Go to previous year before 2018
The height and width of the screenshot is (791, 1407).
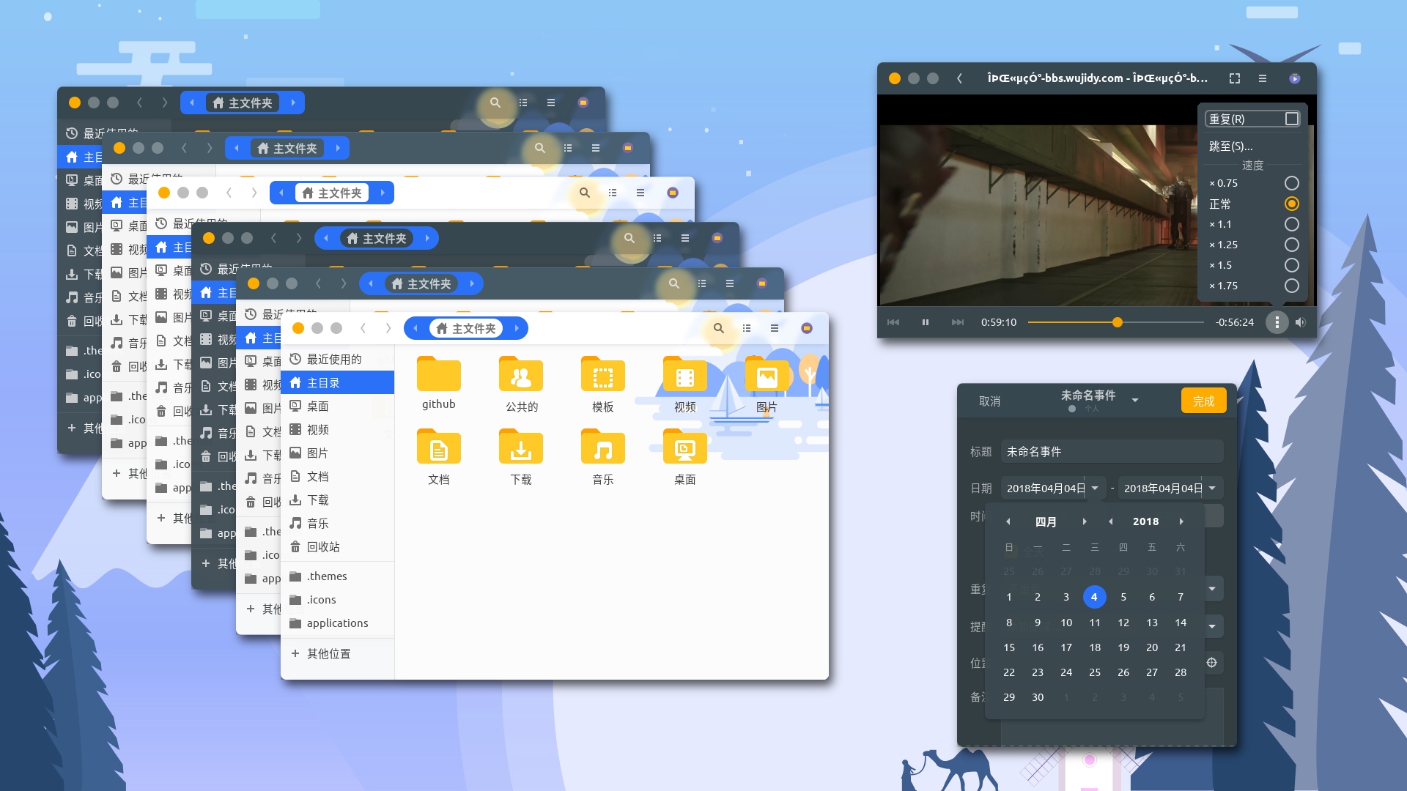click(1111, 521)
